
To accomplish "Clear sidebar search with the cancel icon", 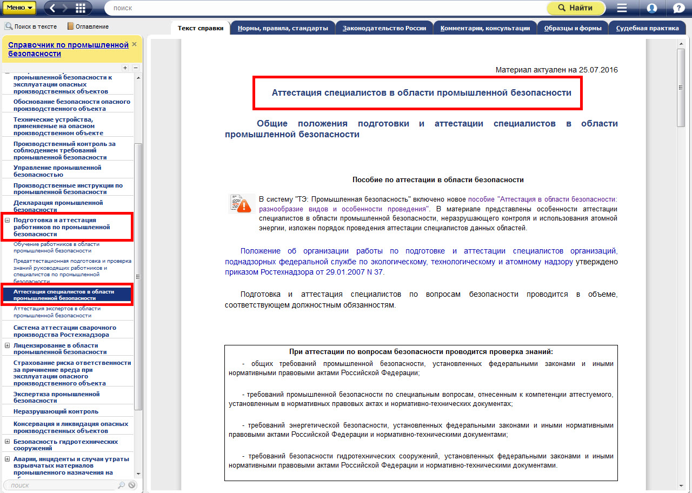I will (131, 485).
